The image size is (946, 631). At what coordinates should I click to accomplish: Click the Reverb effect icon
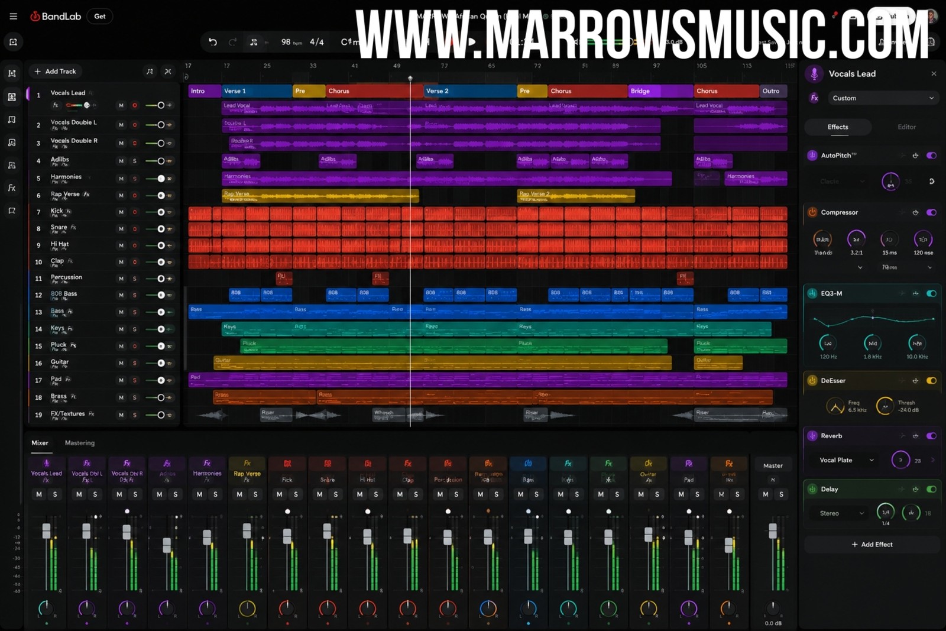812,436
